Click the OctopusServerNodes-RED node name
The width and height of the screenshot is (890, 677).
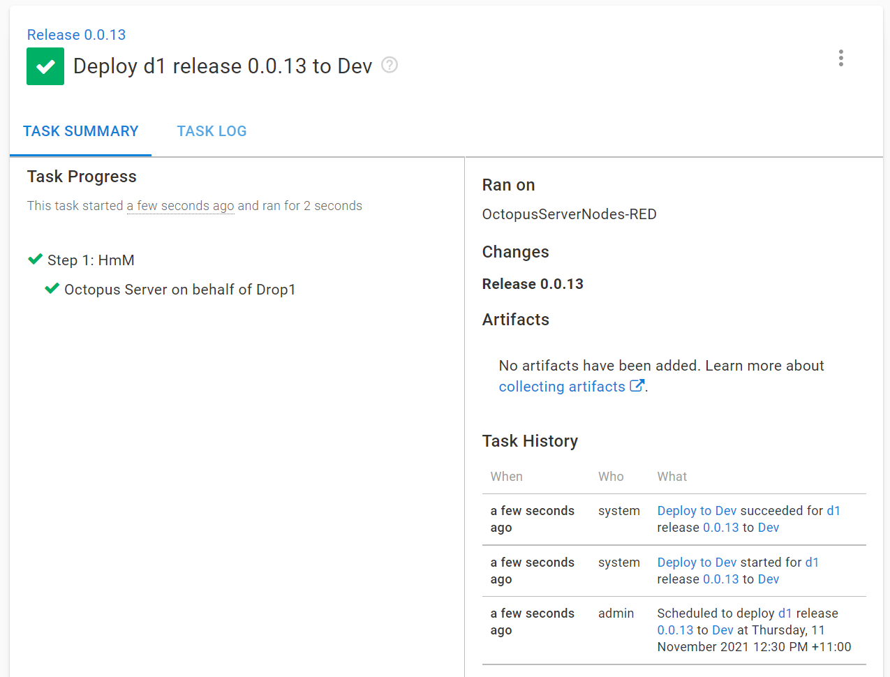pos(570,214)
